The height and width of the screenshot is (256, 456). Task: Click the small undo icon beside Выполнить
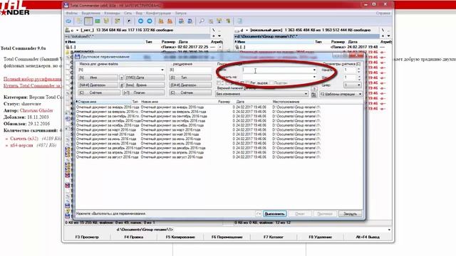(258, 214)
